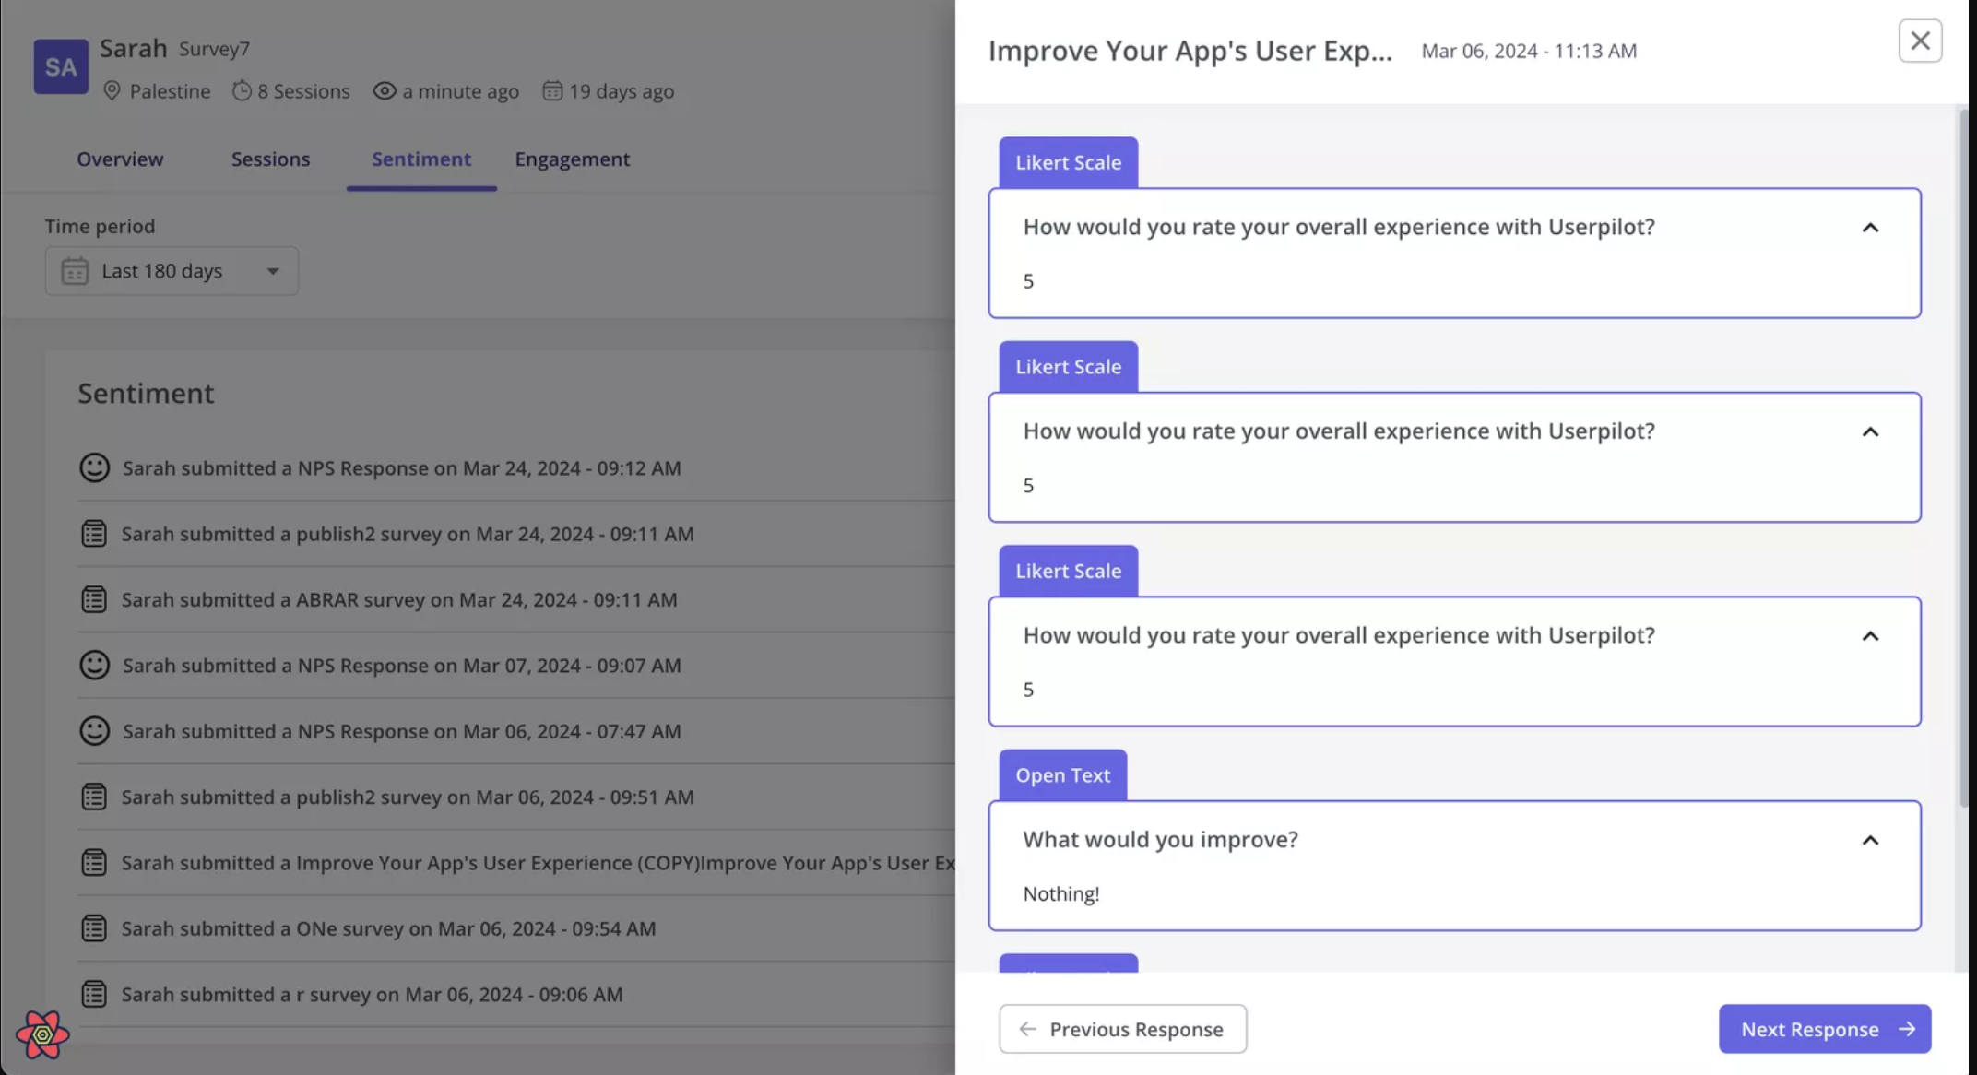Click the eye icon next to 'a minute ago'
This screenshot has height=1075, width=1977.
point(385,90)
